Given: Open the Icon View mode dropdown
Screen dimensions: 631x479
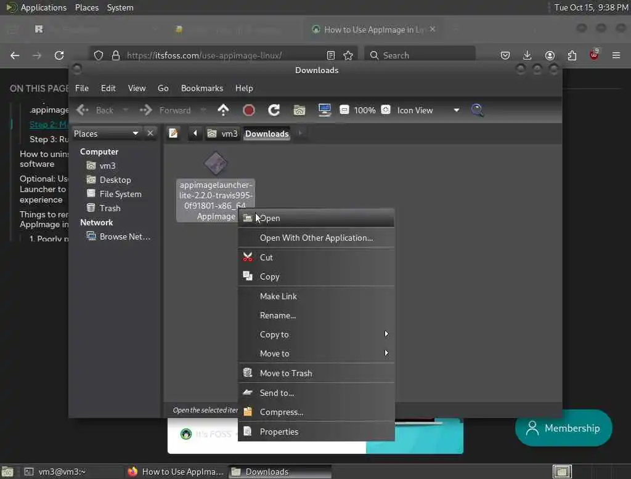Looking at the screenshot, I should coord(428,110).
